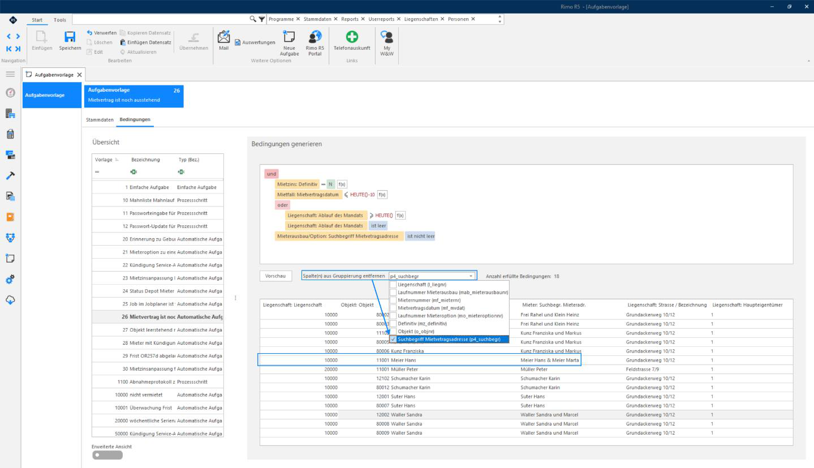The width and height of the screenshot is (814, 468).
Task: Open the Mail icon in ribbon
Action: click(223, 37)
